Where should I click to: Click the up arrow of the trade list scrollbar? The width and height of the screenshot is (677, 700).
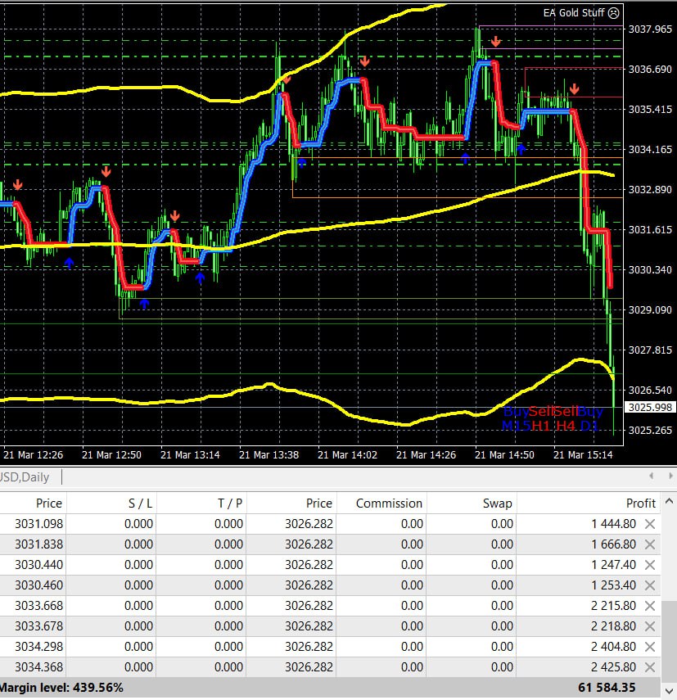click(x=669, y=501)
